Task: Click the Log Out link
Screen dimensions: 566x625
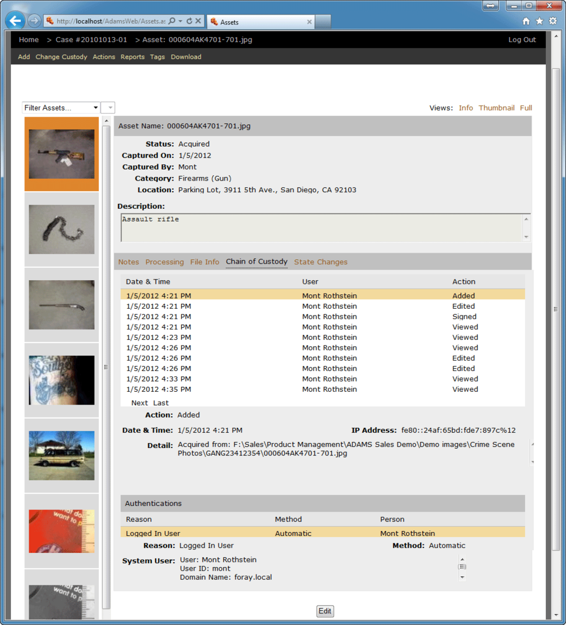Action: point(521,39)
